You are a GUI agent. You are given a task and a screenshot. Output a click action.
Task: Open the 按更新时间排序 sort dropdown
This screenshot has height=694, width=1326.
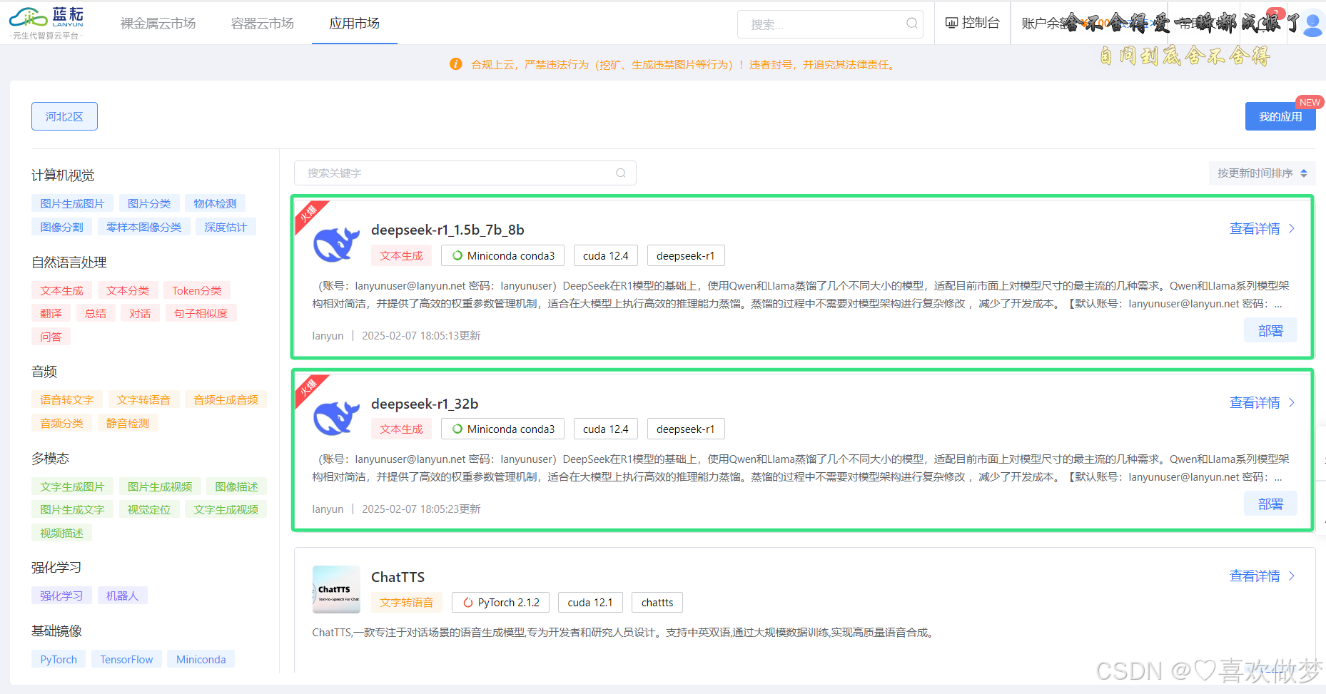pyautogui.click(x=1262, y=173)
